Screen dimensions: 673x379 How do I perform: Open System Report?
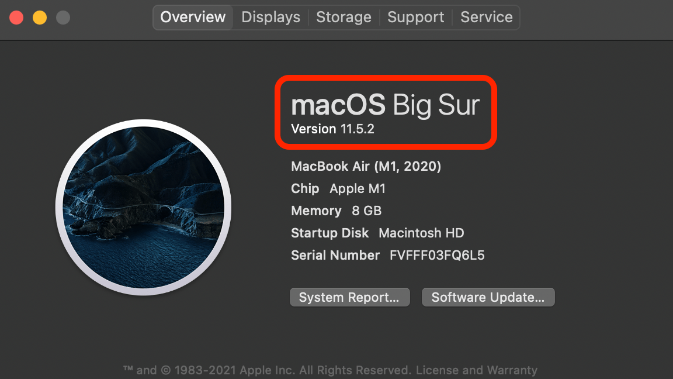[349, 297]
